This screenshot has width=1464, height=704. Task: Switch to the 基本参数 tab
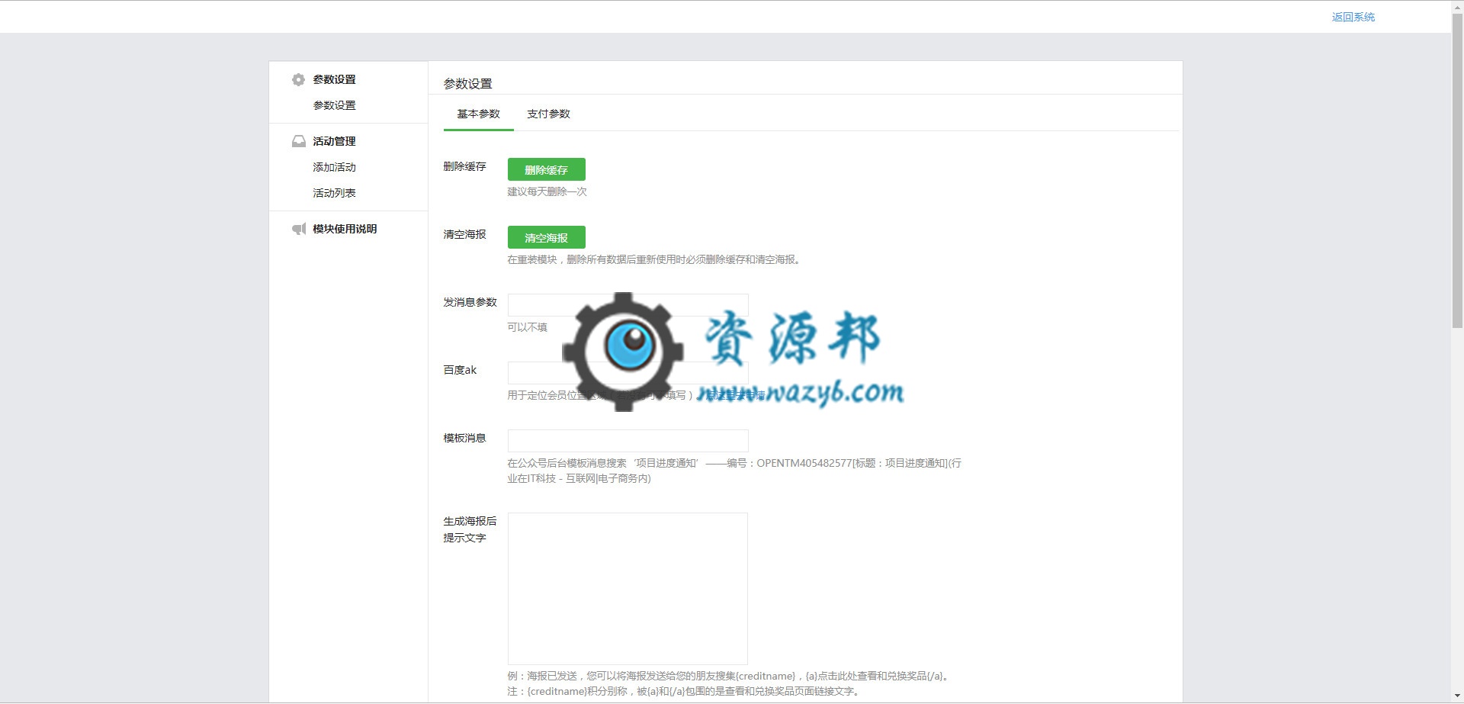click(x=478, y=114)
